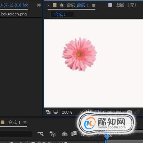
Task: Click the pink flower in the viewer
Action: pyautogui.click(x=79, y=54)
